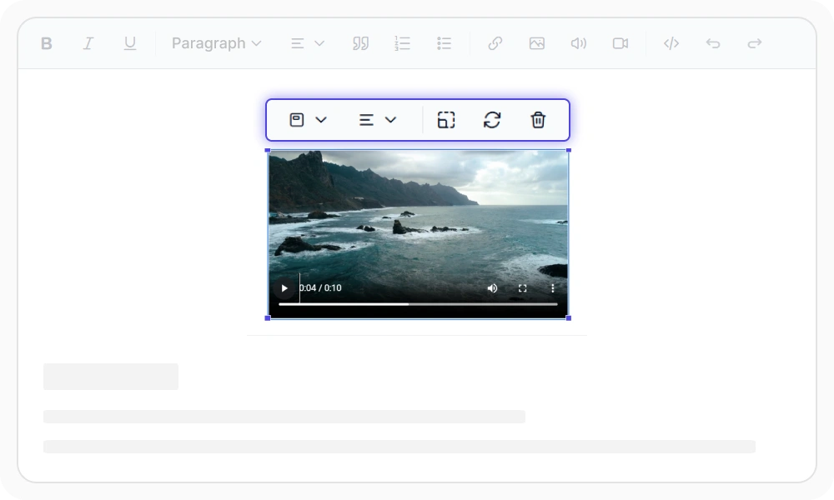The width and height of the screenshot is (834, 500).
Task: Insert an audio file
Action: click(x=579, y=43)
